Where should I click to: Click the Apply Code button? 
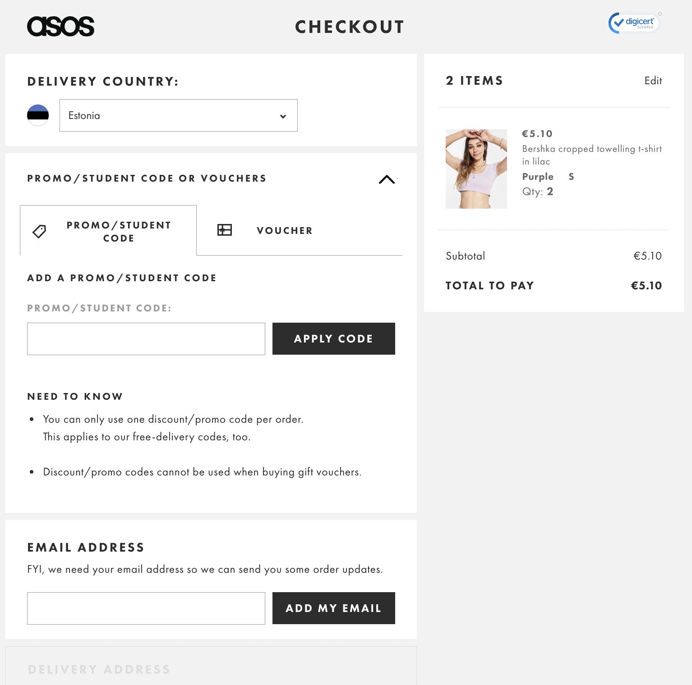click(333, 338)
